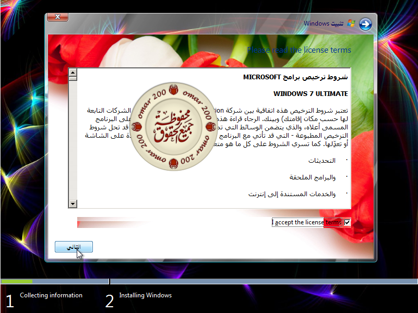This screenshot has width=418, height=313.
Task: Click the green setup progress bar
Action: click(x=17, y=281)
